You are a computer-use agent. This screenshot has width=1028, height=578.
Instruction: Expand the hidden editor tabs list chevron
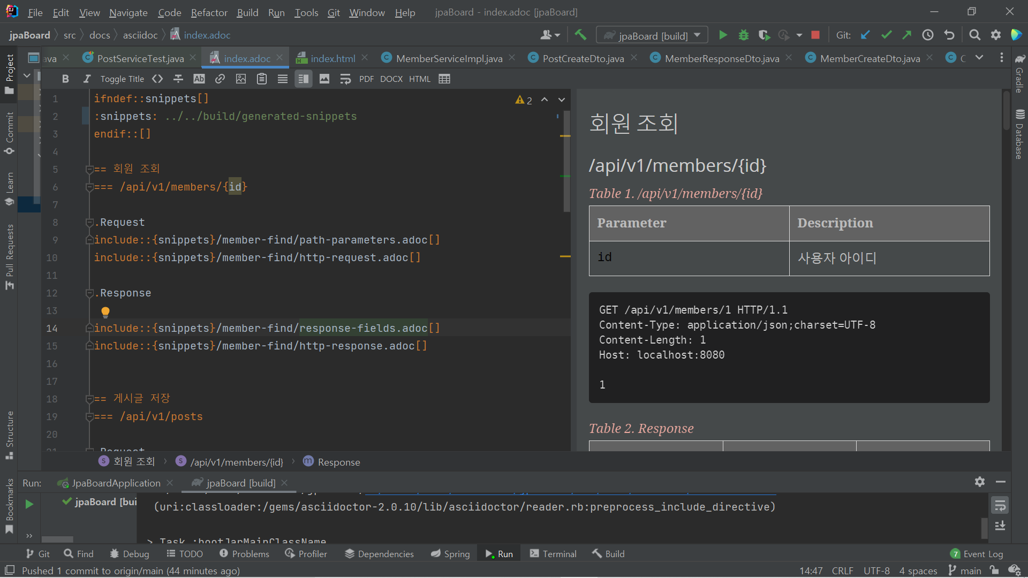click(x=979, y=58)
